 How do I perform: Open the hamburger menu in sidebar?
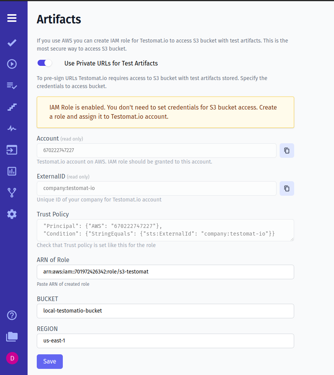coord(12,18)
